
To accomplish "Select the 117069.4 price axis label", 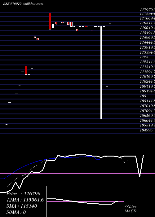I will click(x=147, y=18).
